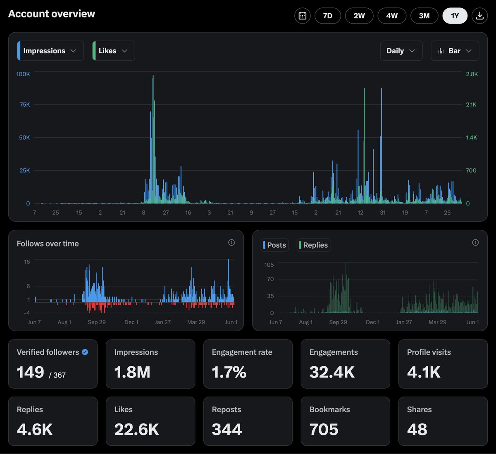Viewport: 496px width, 454px height.
Task: Click the /367 total followers text
Action: tap(57, 375)
